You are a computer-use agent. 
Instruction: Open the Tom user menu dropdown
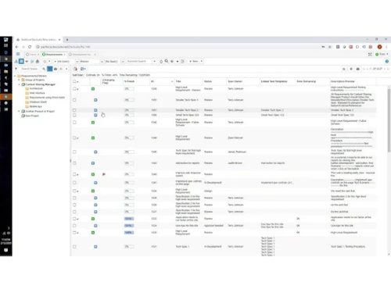coord(382,54)
